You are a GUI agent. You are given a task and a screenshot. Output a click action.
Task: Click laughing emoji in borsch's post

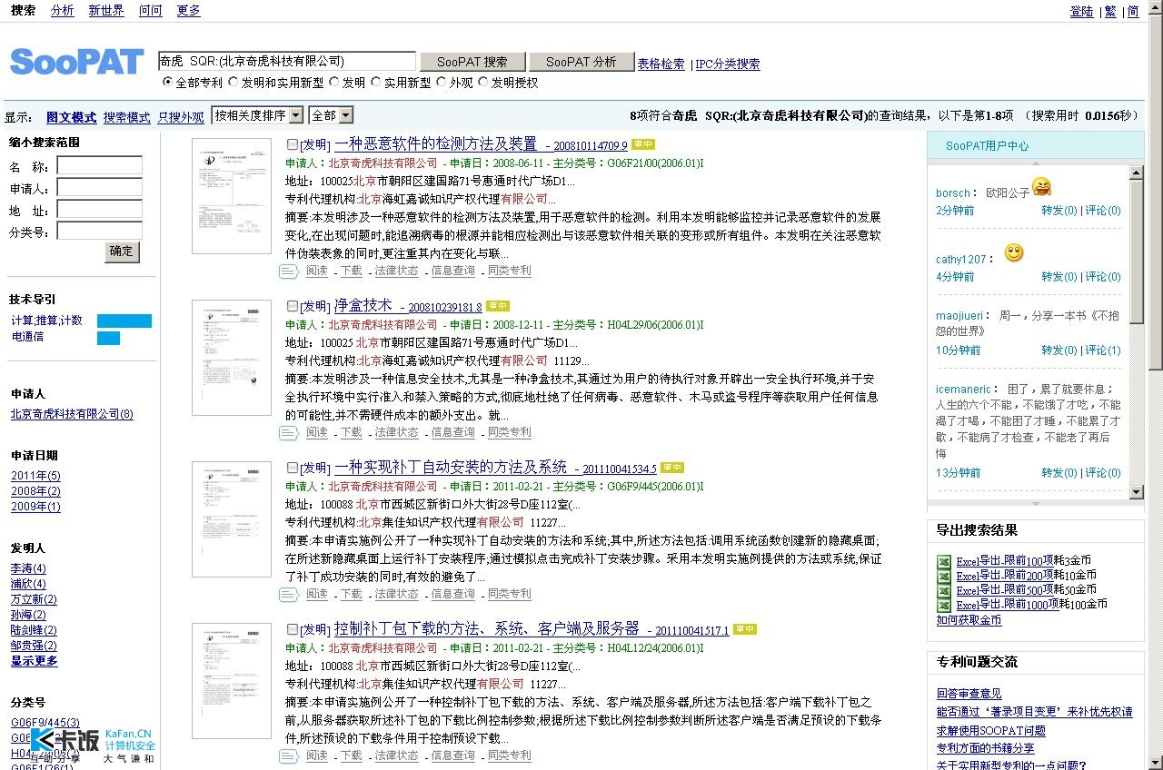pyautogui.click(x=1042, y=187)
